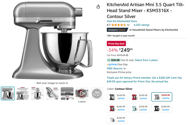Viewport: 190px width, 125px height.
Task: Select the aqua mixer color option
Action: (139, 108)
